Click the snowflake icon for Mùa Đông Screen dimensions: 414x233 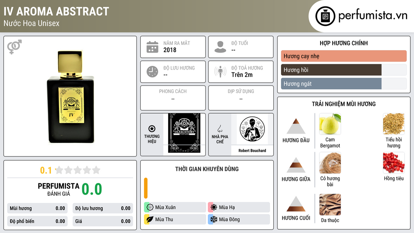point(214,219)
